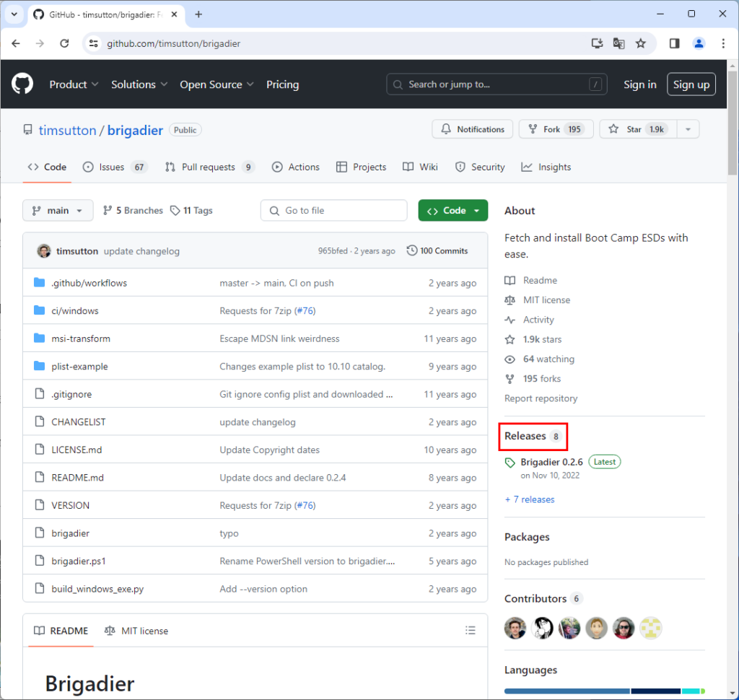Expand the Product navigation menu
This screenshot has width=739, height=700.
(74, 84)
